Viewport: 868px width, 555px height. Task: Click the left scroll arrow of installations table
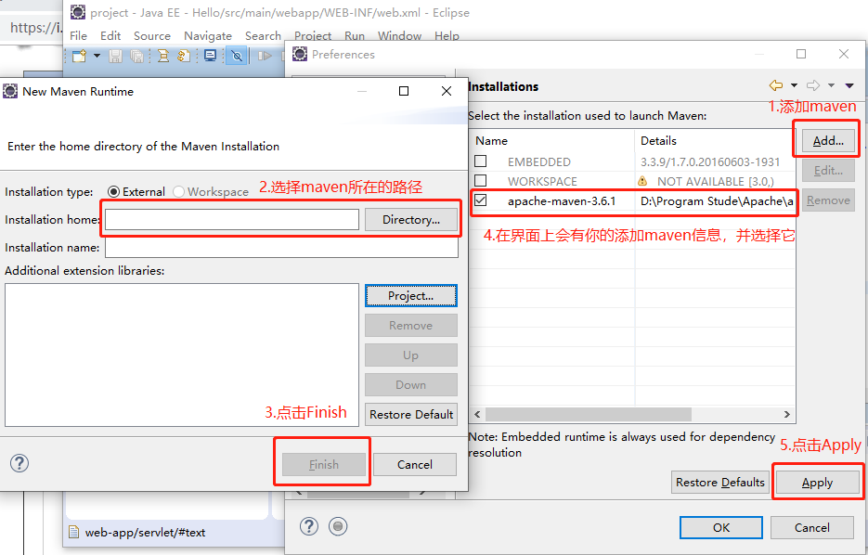point(478,414)
